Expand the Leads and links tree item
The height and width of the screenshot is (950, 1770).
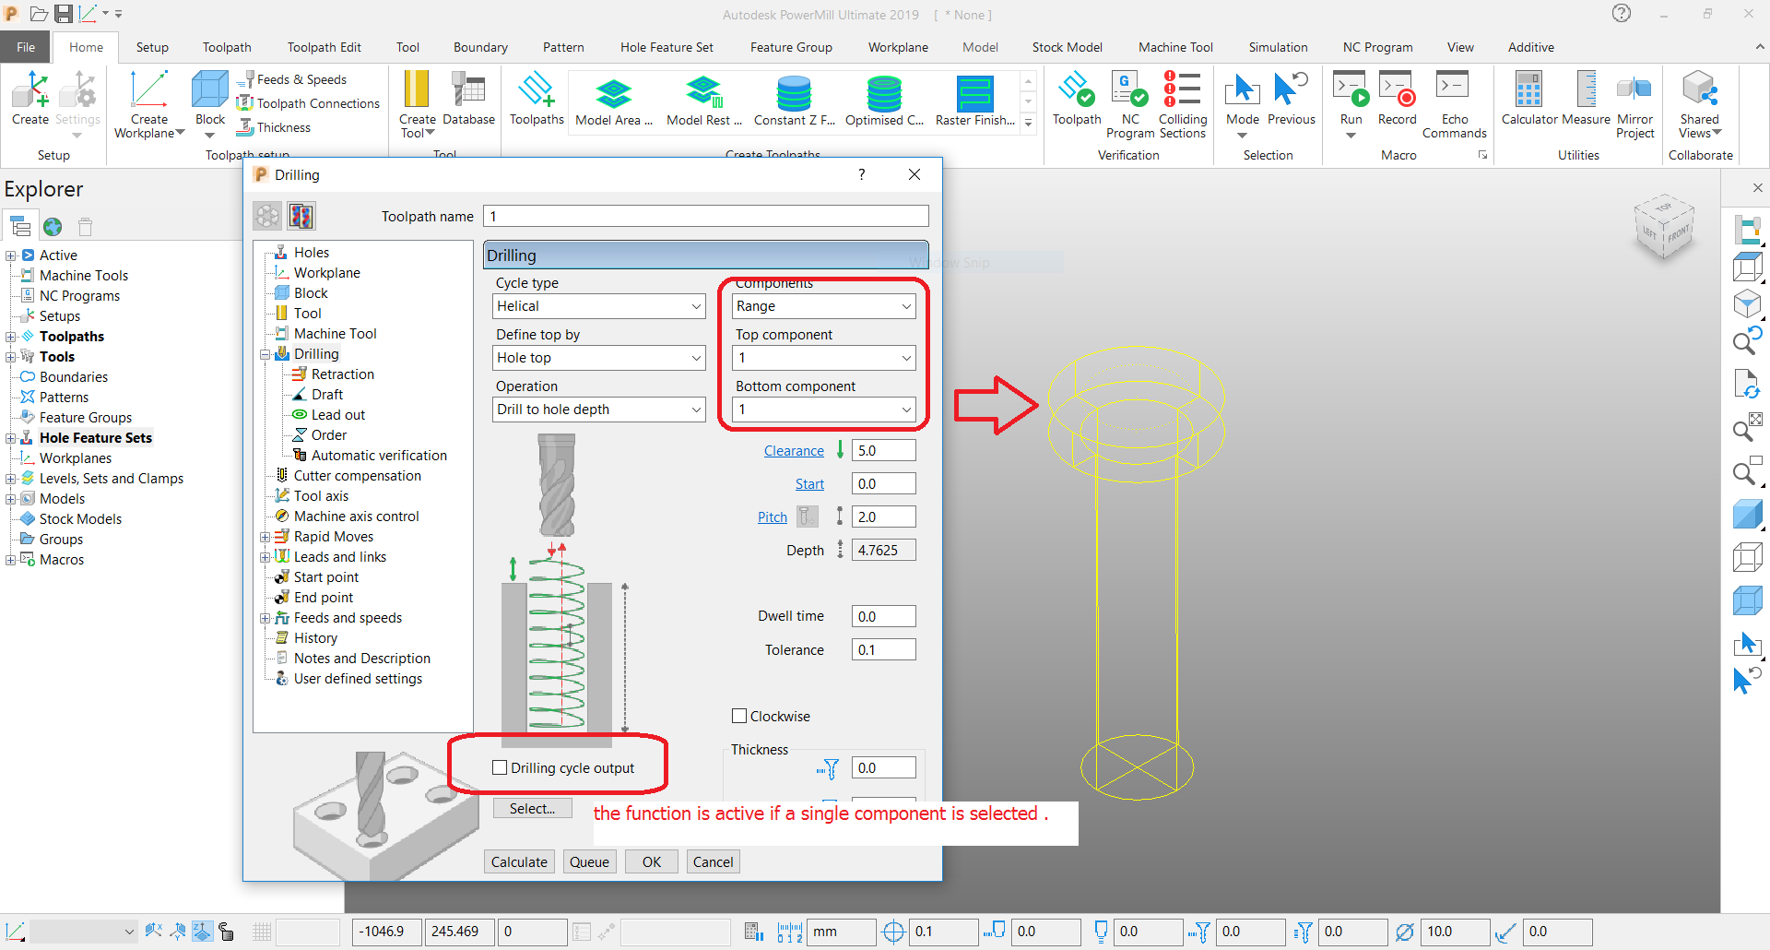coord(265,556)
